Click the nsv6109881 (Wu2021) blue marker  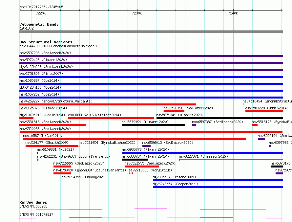point(37,153)
